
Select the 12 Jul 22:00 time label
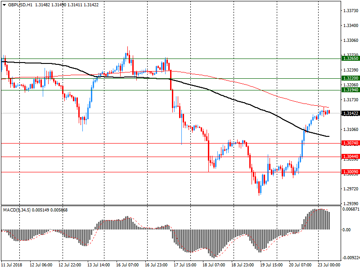(x=70, y=265)
